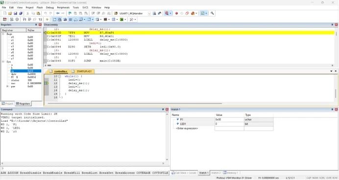Close the Command panel
Screen dimensions: 339x180
coord(167,110)
